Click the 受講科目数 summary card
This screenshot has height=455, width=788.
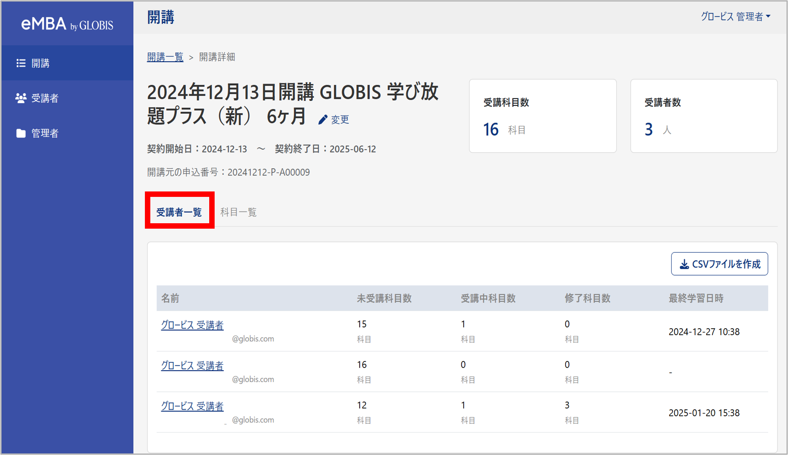pos(542,116)
